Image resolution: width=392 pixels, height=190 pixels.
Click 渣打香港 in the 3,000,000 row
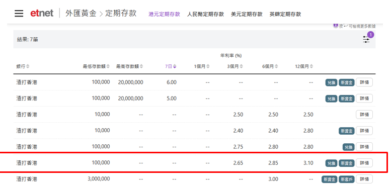[x=27, y=179]
